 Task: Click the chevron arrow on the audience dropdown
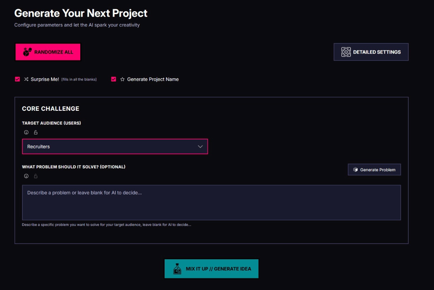200,147
